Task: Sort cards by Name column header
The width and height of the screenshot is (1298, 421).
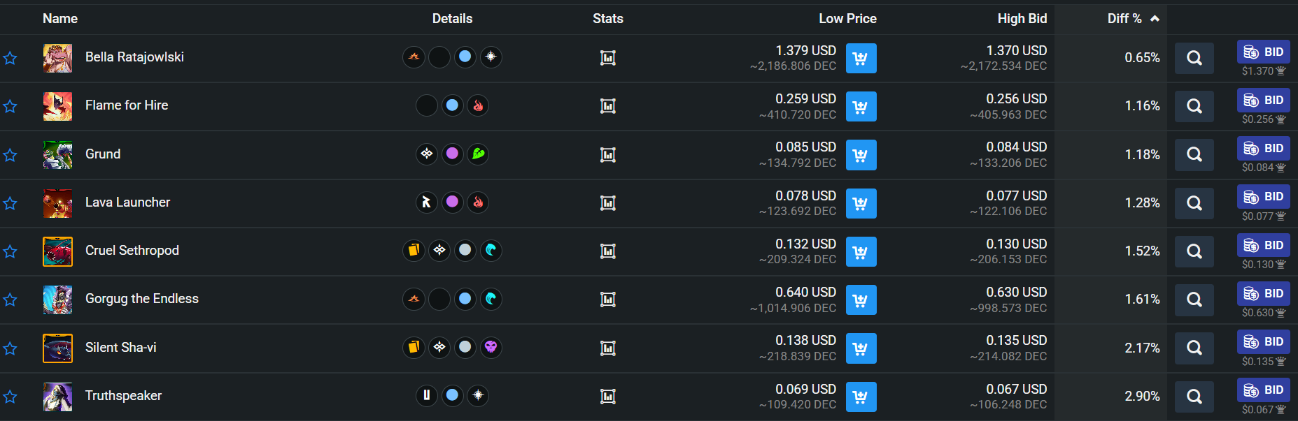Action: (x=60, y=19)
